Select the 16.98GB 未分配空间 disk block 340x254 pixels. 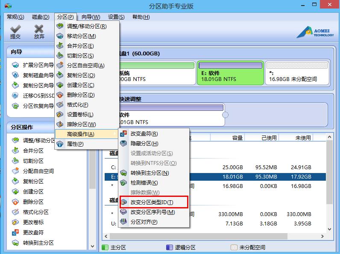pyautogui.click(x=297, y=73)
